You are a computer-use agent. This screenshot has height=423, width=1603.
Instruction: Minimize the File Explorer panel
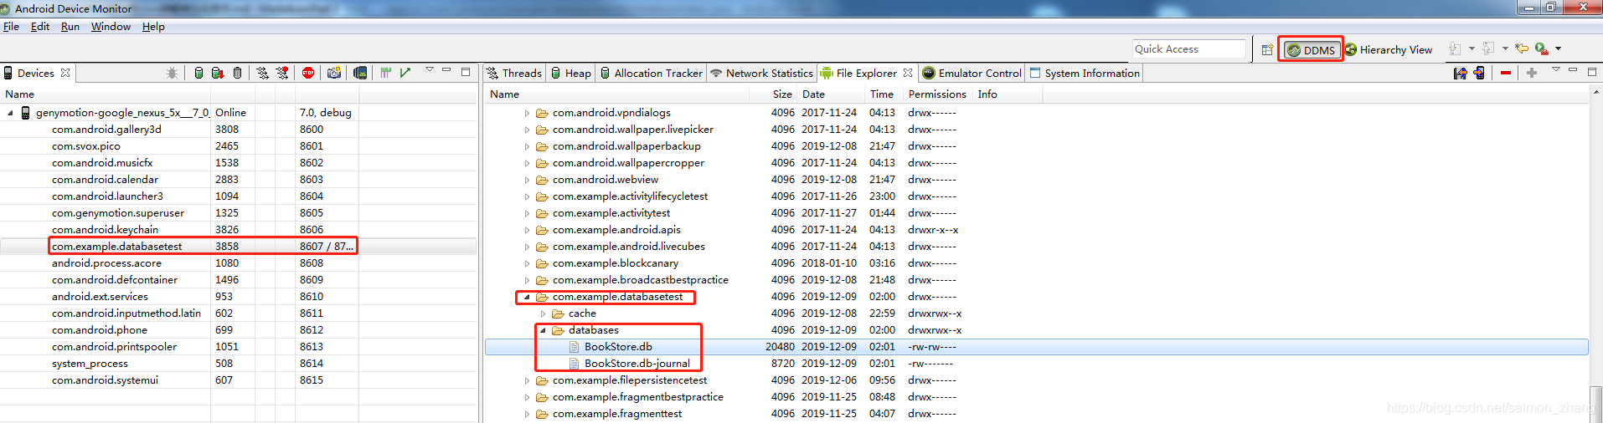click(x=1573, y=70)
